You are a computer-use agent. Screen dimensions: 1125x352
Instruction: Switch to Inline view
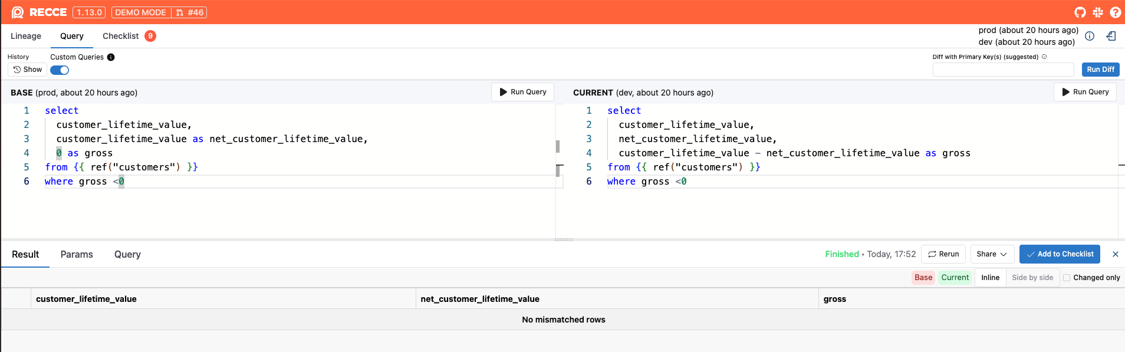[991, 278]
